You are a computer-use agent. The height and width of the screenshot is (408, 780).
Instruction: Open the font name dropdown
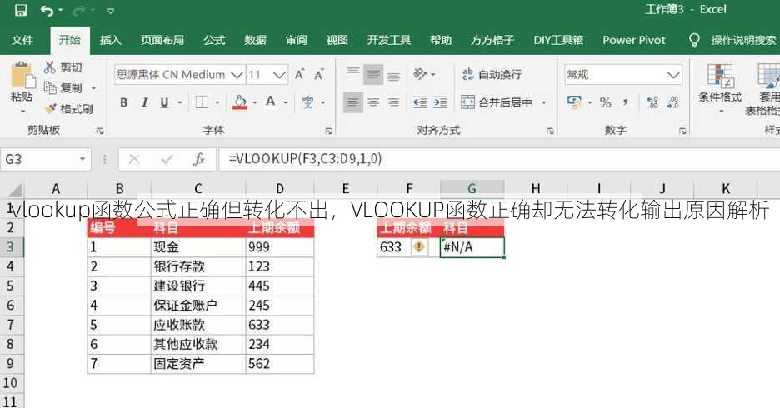point(237,75)
